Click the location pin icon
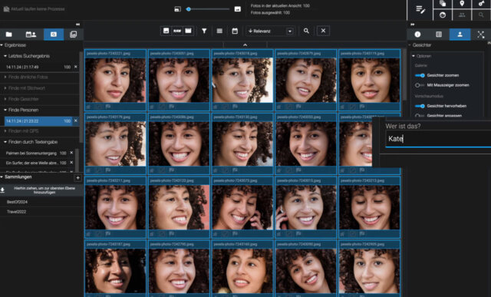Image resolution: width=491 pixels, height=297 pixels. tap(462, 4)
